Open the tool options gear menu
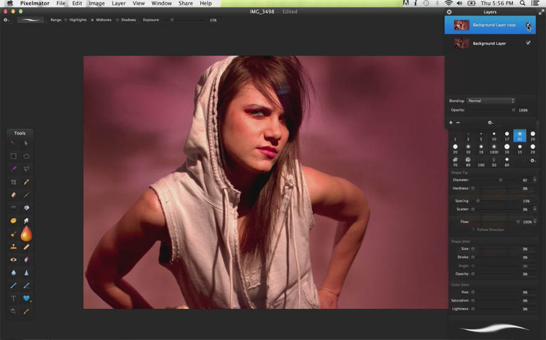Image resolution: width=546 pixels, height=340 pixels. 6,20
